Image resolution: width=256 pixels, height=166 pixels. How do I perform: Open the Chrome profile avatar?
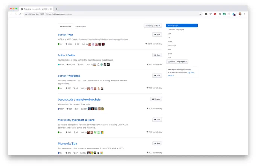click(240, 14)
